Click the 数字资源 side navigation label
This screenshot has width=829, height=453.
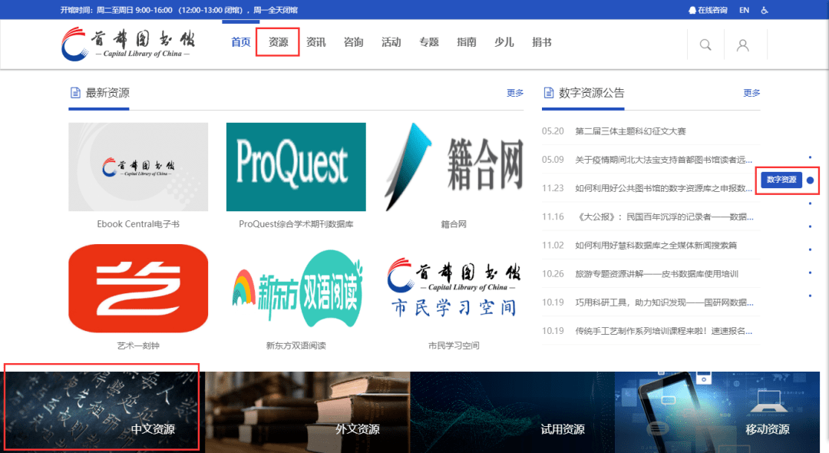781,180
